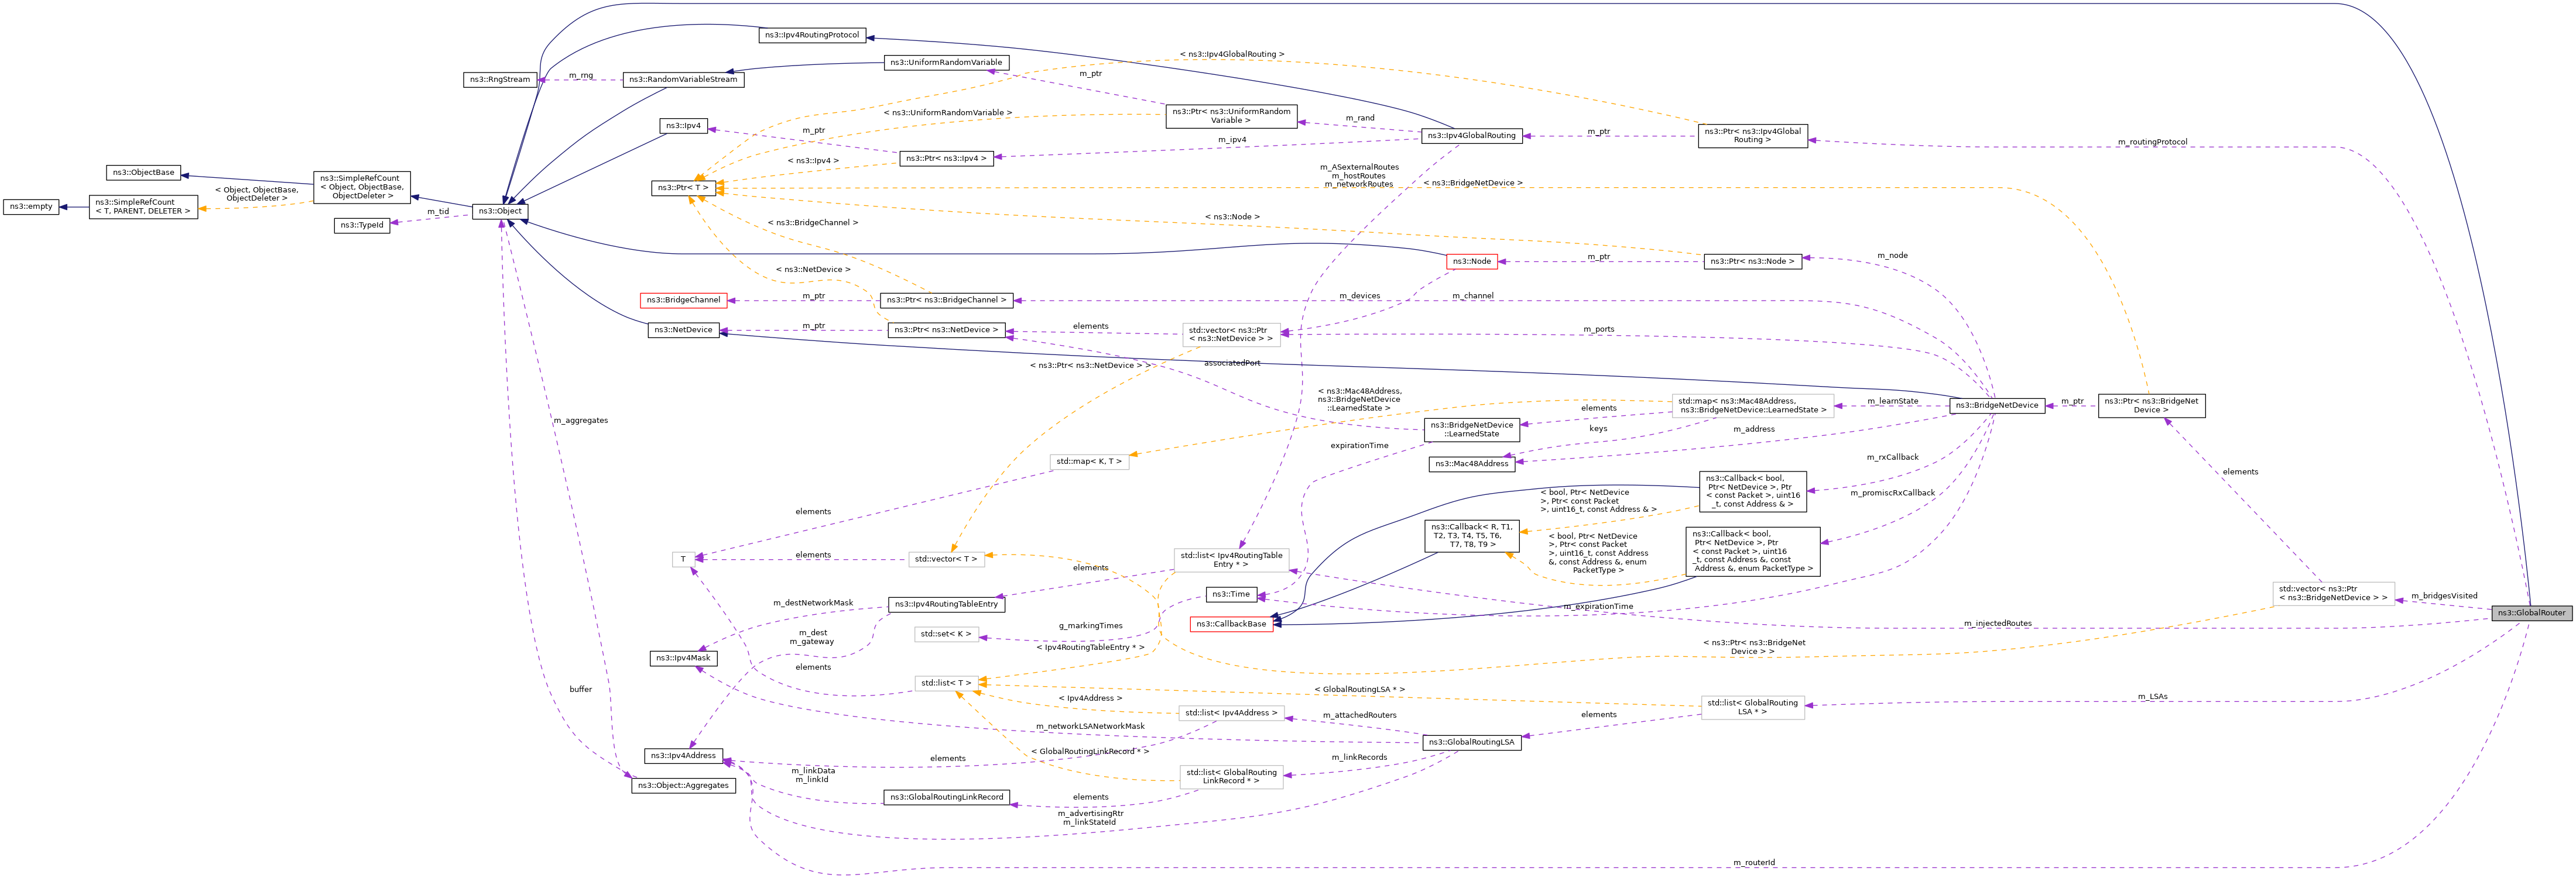Select the ns3::Ipv4RoutingTableEntry node
The width and height of the screenshot is (2576, 878).
pos(946,604)
